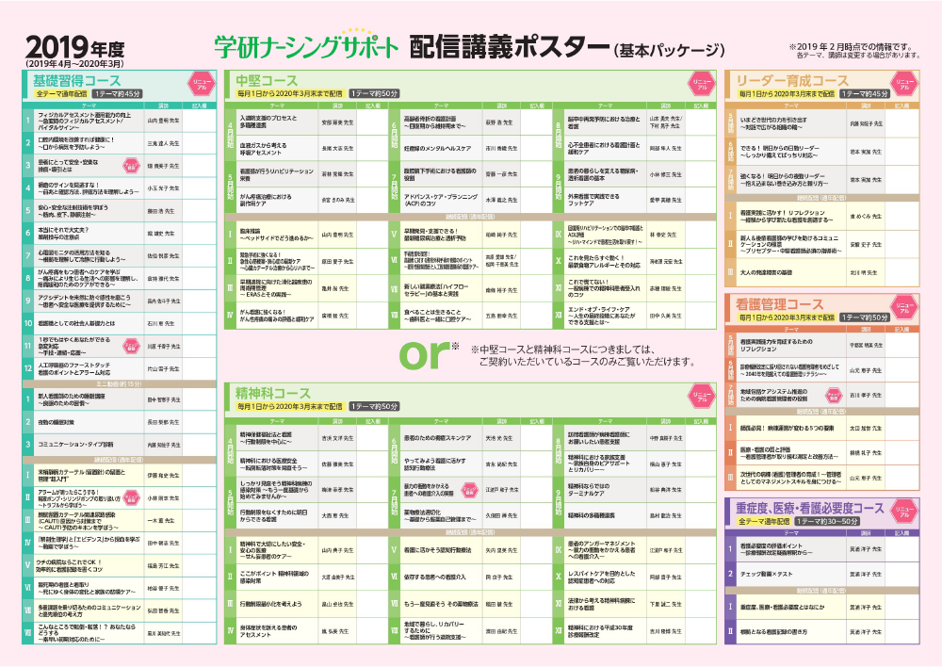Click the 重症度、医療・看護必要度コース heading
The width and height of the screenshot is (942, 667).
click(810, 509)
